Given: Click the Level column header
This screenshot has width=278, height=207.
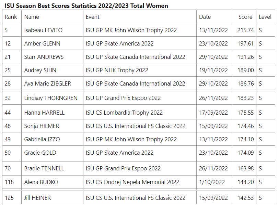Looking at the screenshot, I should pos(265,17).
